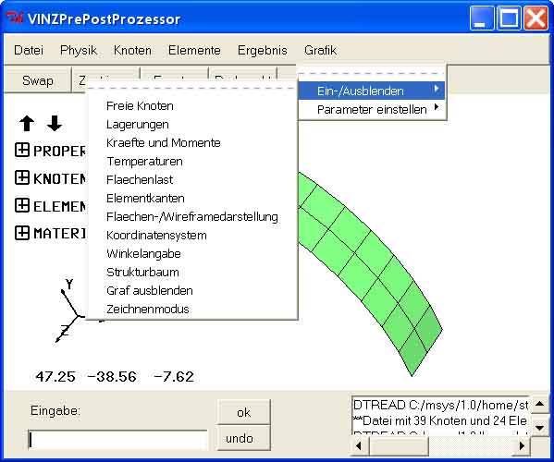Toggle Elementkanten display entry
Viewport: 554px width, 462px height.
pyautogui.click(x=145, y=198)
